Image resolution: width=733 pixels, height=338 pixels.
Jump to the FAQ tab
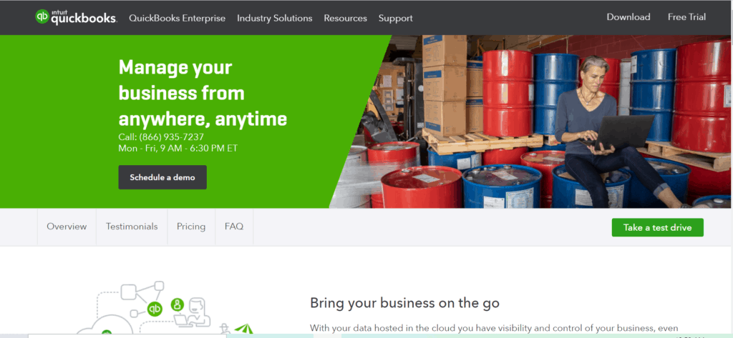click(234, 227)
